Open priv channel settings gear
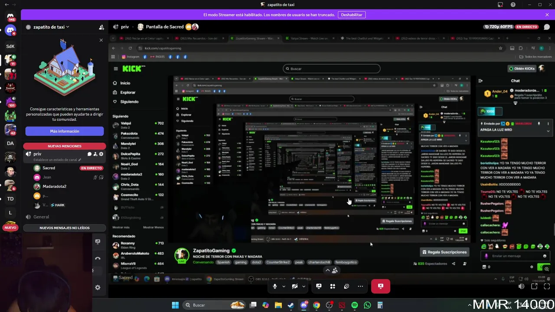 101,154
